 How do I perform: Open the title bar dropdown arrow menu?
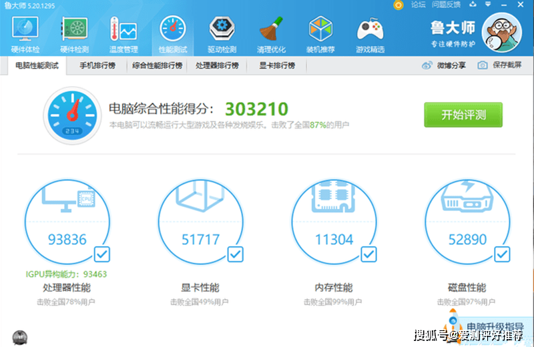[x=488, y=5]
